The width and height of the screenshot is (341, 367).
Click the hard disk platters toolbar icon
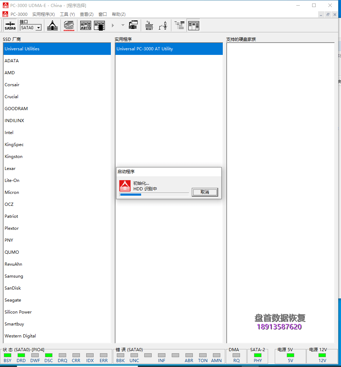click(69, 26)
